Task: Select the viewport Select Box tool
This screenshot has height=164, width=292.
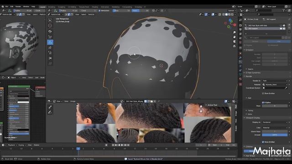Action: pyautogui.click(x=50, y=20)
